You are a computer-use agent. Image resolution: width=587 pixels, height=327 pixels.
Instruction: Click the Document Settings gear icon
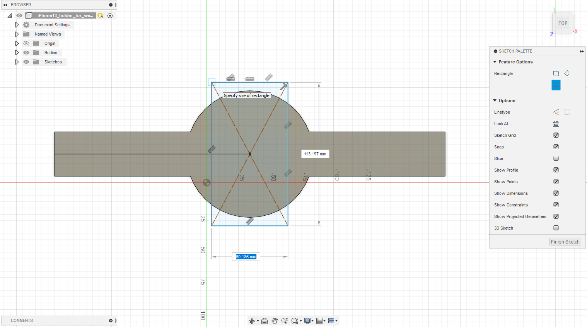pyautogui.click(x=26, y=25)
